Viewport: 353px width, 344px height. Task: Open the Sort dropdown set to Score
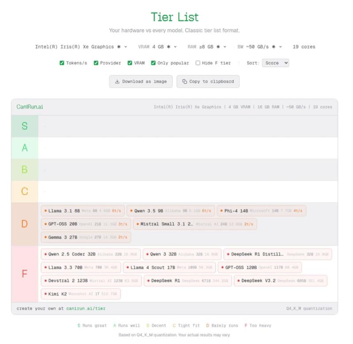(275, 63)
